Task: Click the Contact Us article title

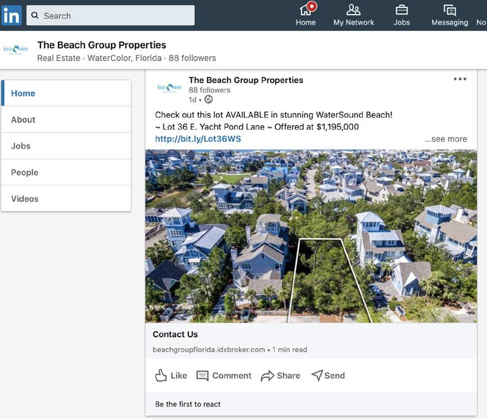Action: click(x=175, y=335)
